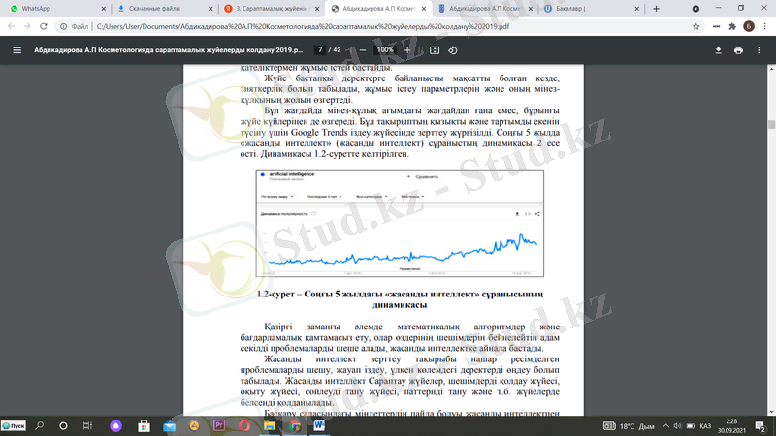Screen dimensions: 776x436
Task: Open Windows taskbar search
Action: pos(40,425)
